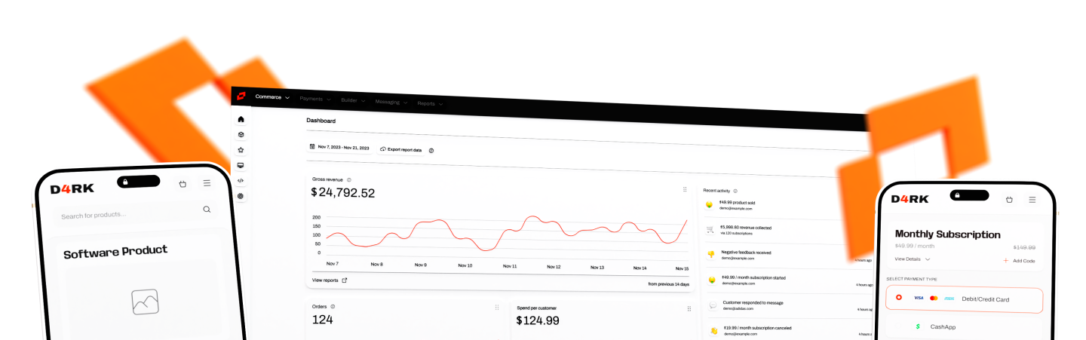The height and width of the screenshot is (340, 1086).
Task: Click the drag handle on Gross revenue card
Action: (685, 189)
